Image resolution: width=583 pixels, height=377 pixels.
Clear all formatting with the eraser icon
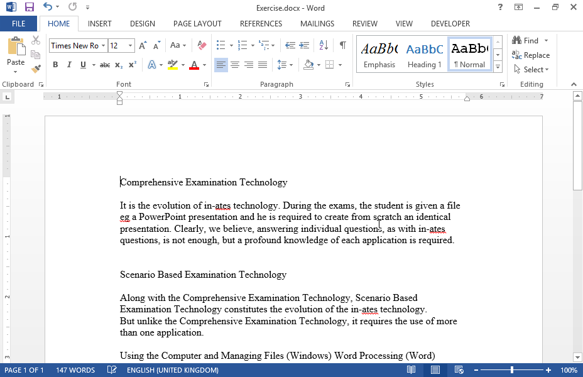tap(202, 45)
